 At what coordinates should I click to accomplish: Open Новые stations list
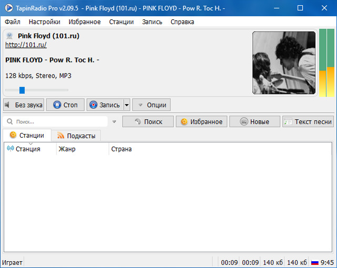click(254, 121)
